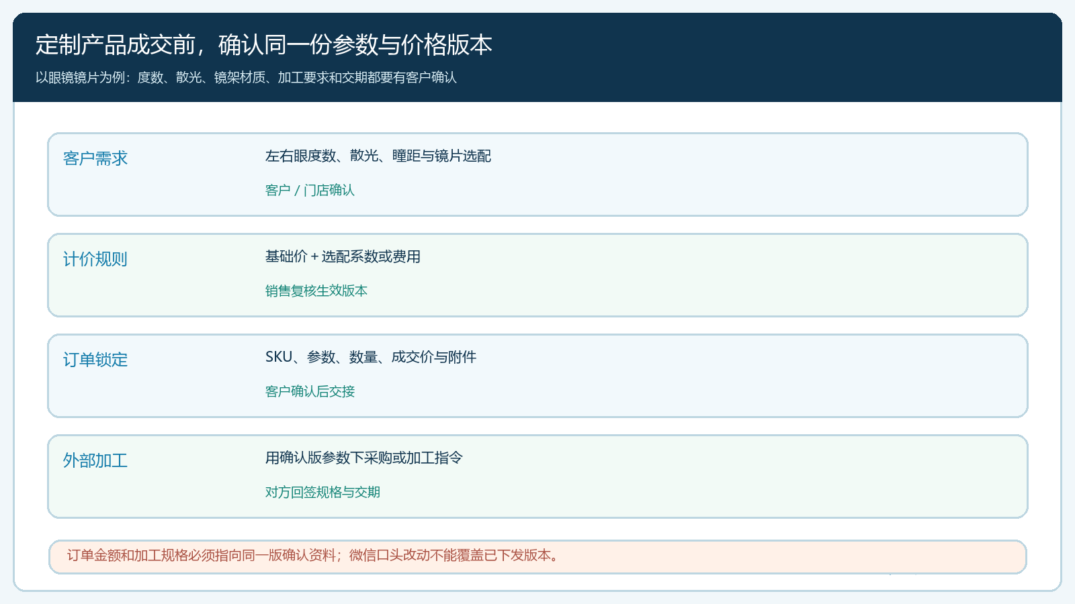
Task: Click the slide title 定制产品成交前，确认同一份参数与价格版本
Action: (263, 45)
